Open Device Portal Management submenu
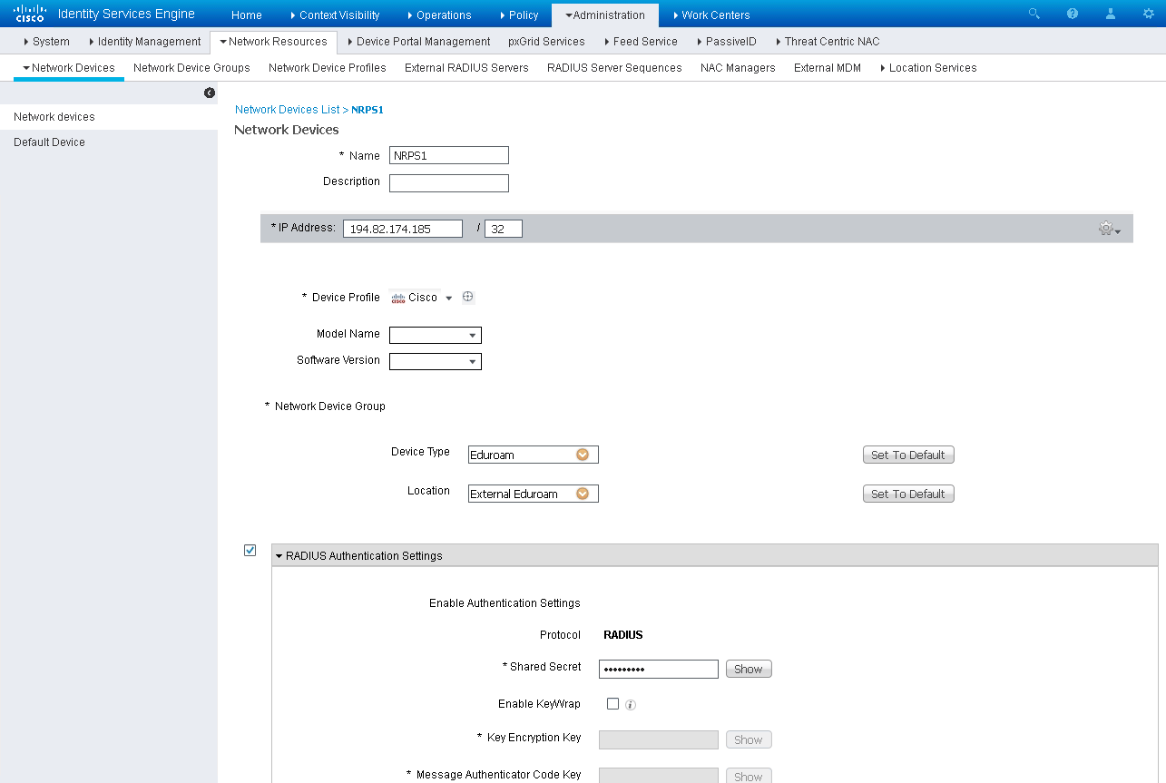 click(x=419, y=42)
